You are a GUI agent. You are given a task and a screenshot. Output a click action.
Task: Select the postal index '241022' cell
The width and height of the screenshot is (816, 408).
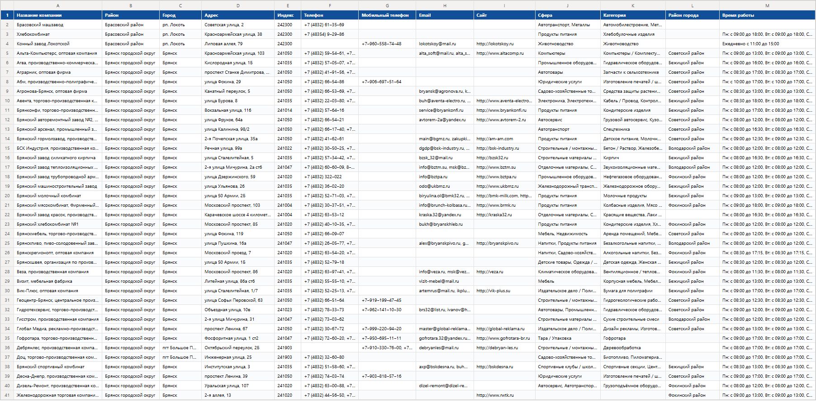[x=288, y=148]
